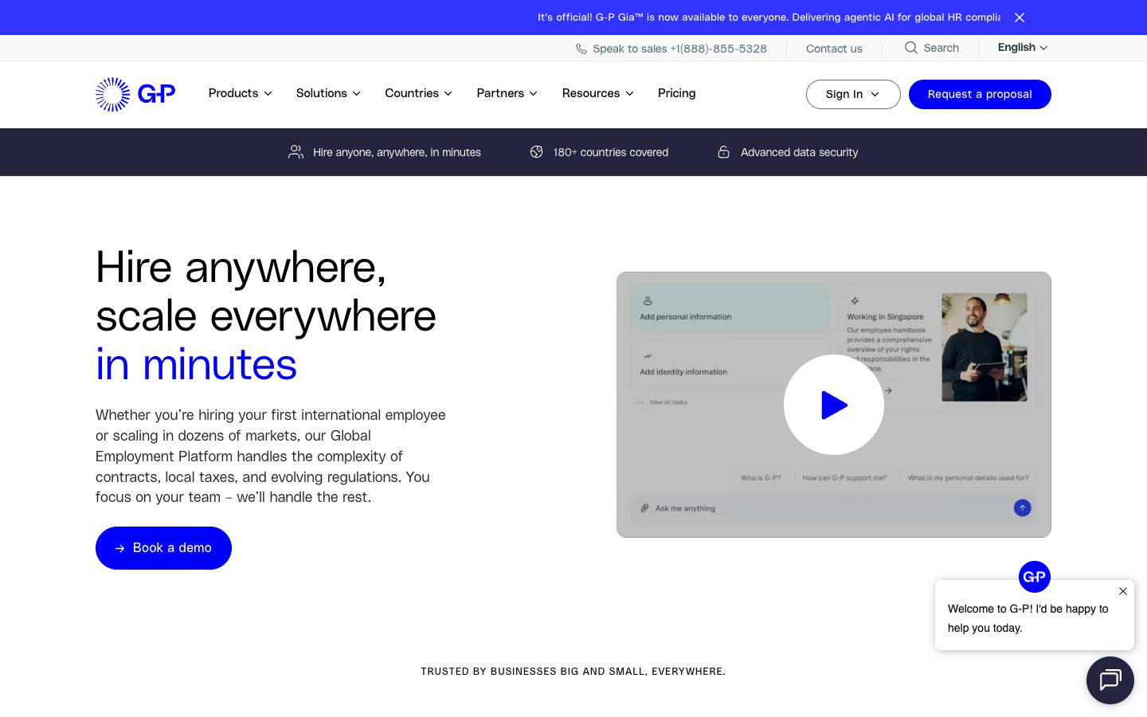Expand the Partners menu
Image resolution: width=1147 pixels, height=717 pixels.
(x=507, y=93)
